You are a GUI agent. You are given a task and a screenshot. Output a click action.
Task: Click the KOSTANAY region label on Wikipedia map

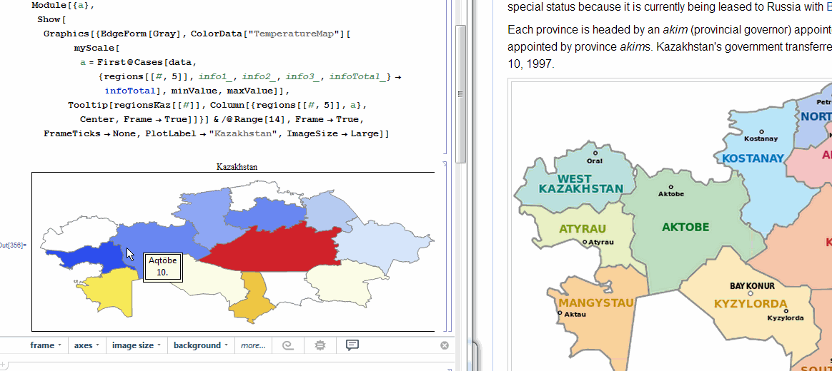[x=753, y=158]
